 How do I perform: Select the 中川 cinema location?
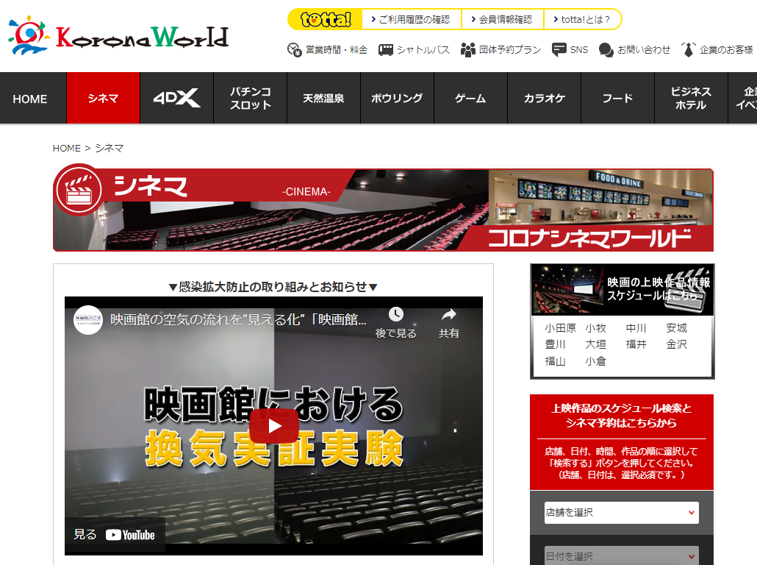click(636, 328)
